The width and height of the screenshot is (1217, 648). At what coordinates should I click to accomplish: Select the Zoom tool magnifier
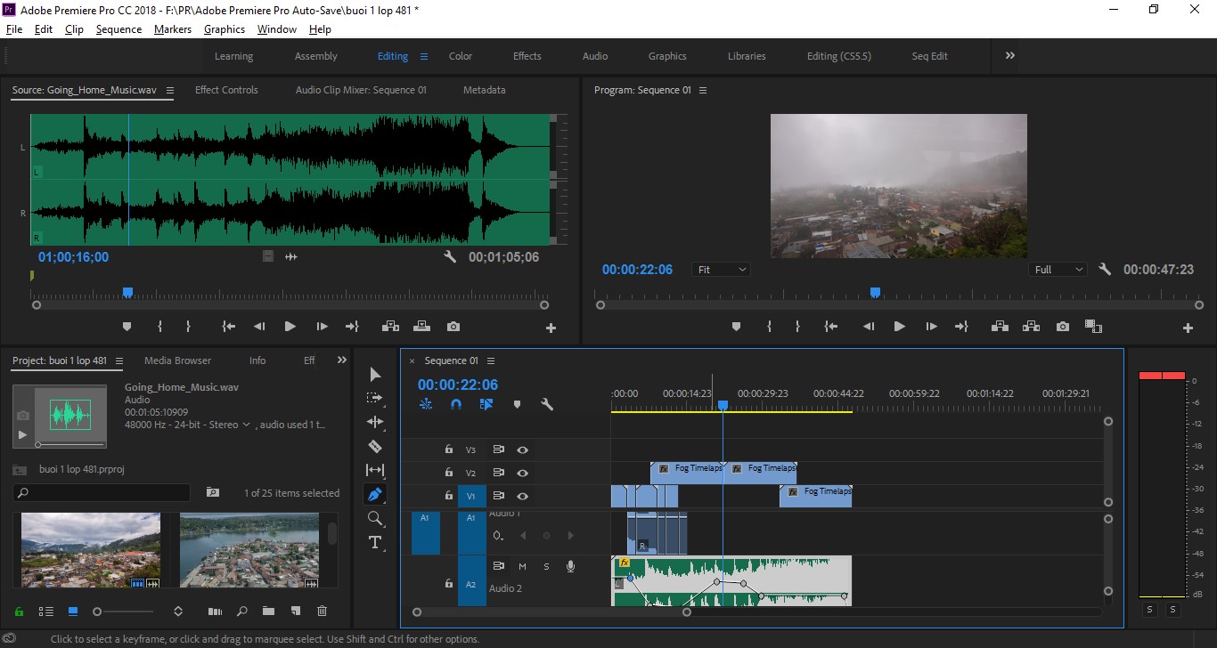point(375,518)
